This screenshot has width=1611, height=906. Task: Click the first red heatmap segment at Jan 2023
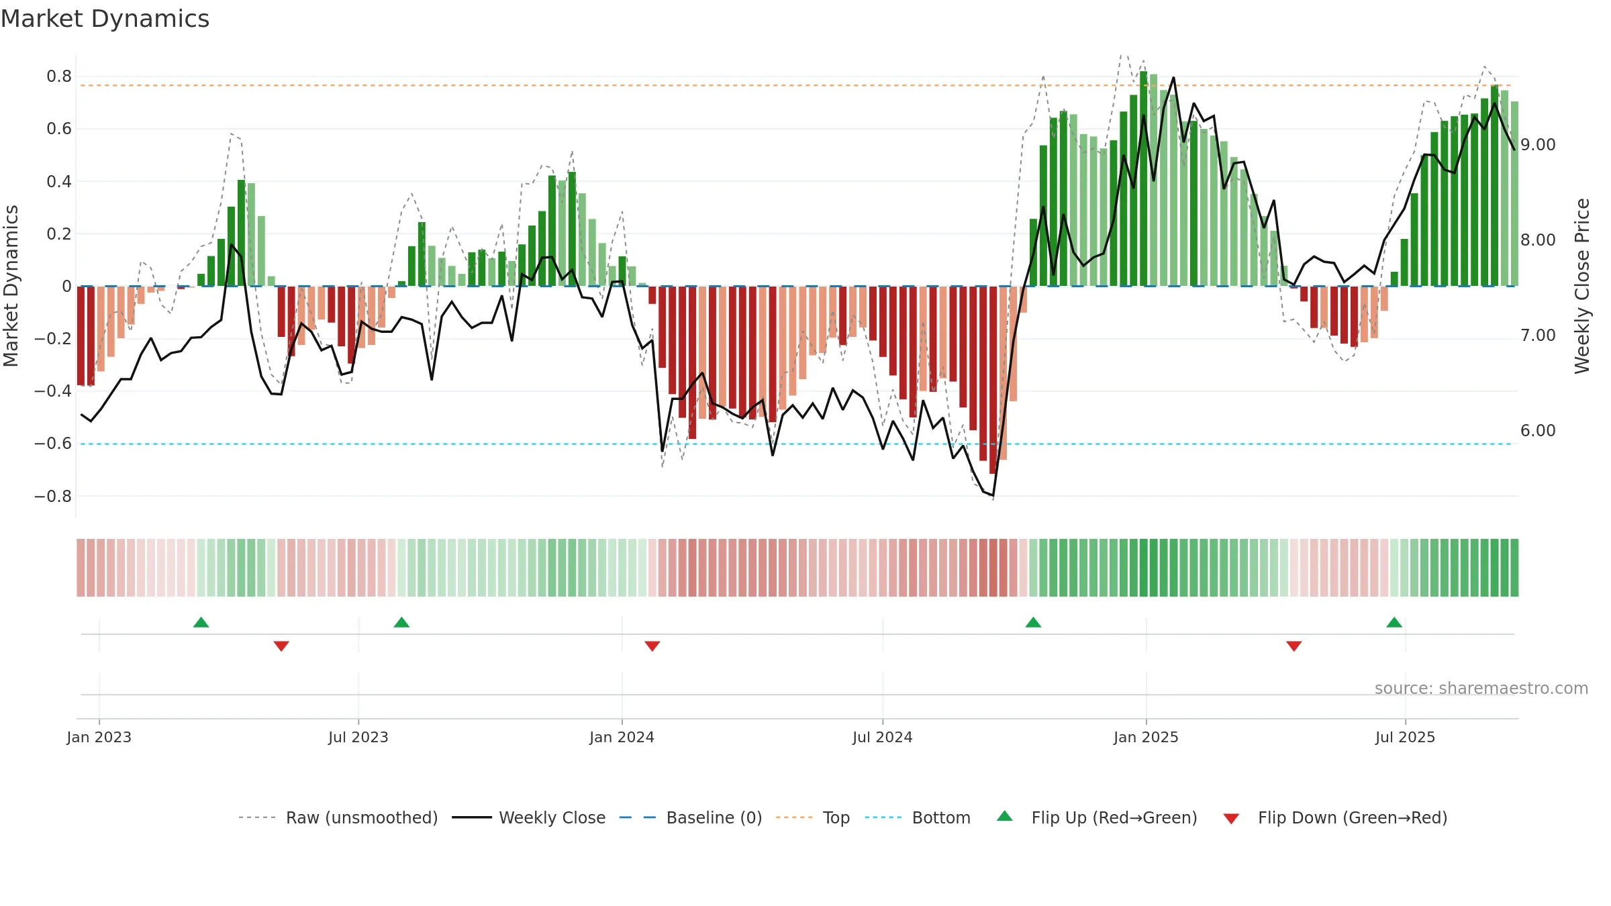81,568
